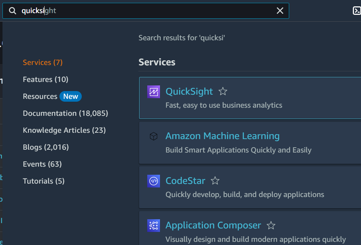This screenshot has height=245, width=361.
Task: Switch to the Features (10) results
Action: pyautogui.click(x=45, y=79)
